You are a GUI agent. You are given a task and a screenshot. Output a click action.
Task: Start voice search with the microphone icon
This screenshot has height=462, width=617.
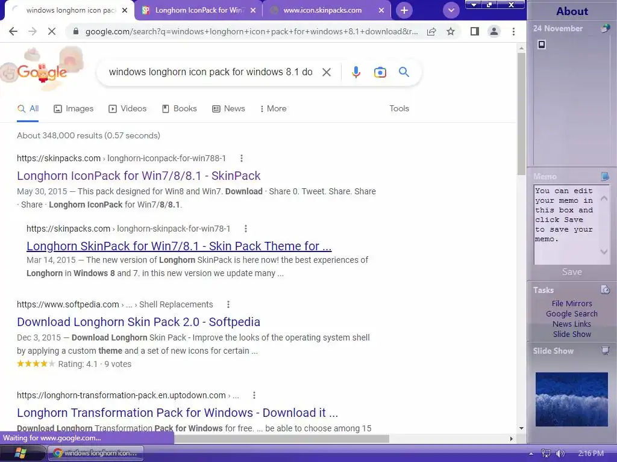tap(355, 72)
